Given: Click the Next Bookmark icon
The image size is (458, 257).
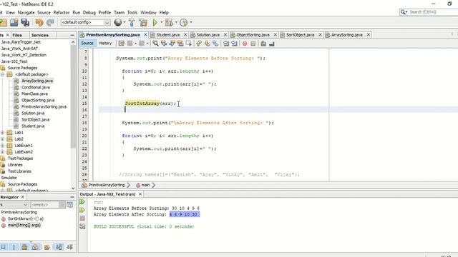Looking at the screenshot, I should tap(207, 44).
